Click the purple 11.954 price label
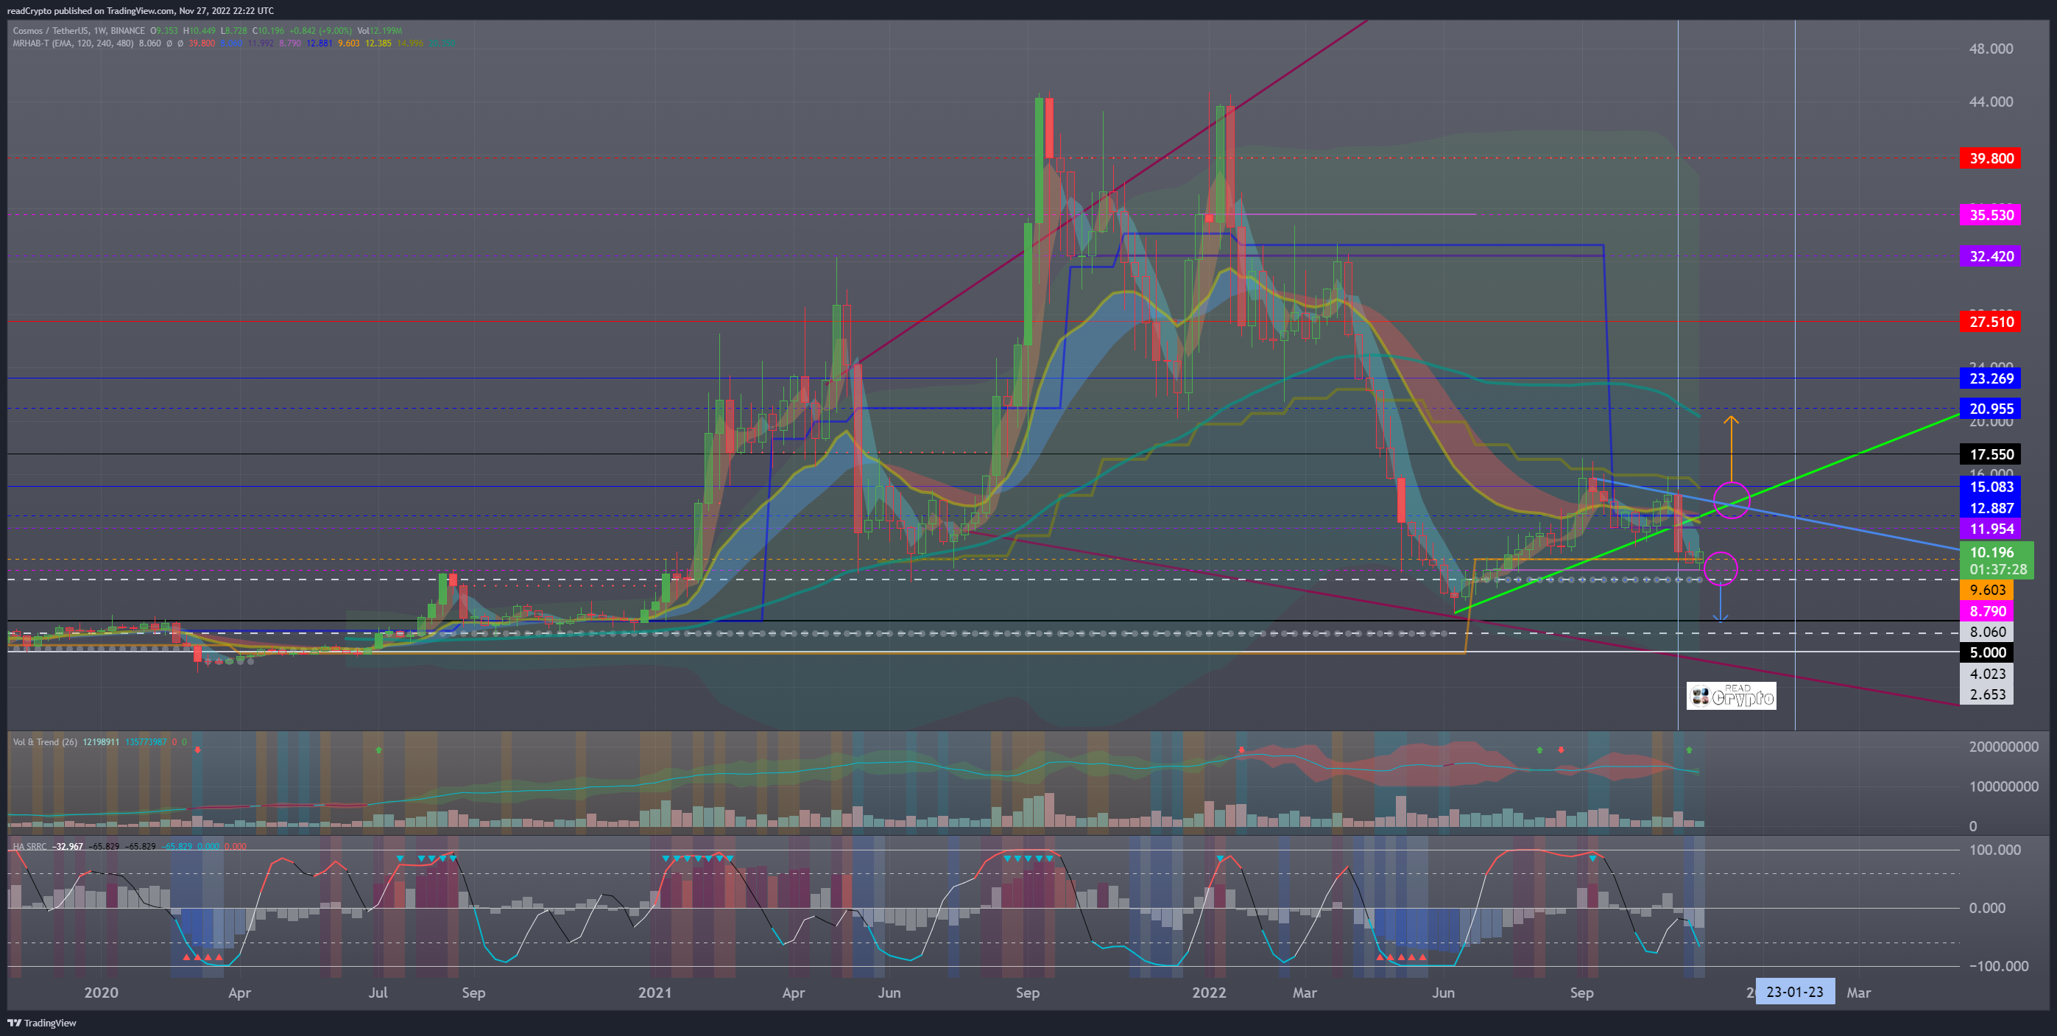The width and height of the screenshot is (2057, 1036). point(1991,529)
